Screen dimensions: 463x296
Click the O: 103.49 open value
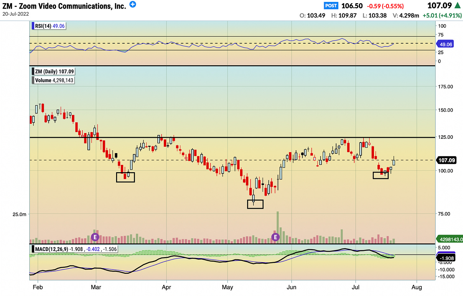tap(313, 15)
